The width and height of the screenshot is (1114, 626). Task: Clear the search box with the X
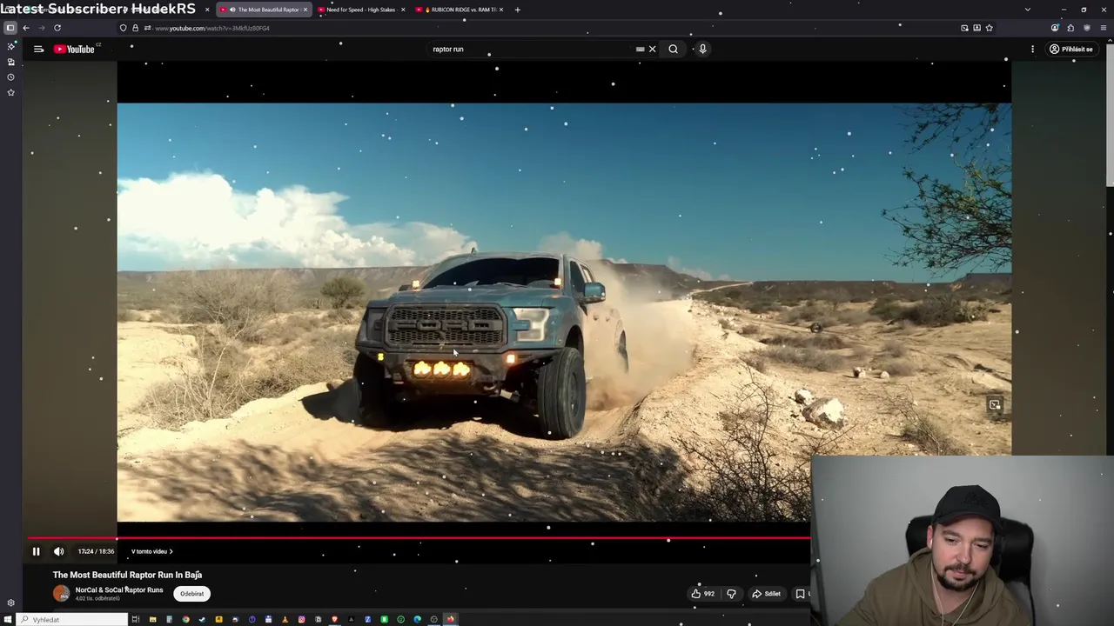pyautogui.click(x=652, y=49)
